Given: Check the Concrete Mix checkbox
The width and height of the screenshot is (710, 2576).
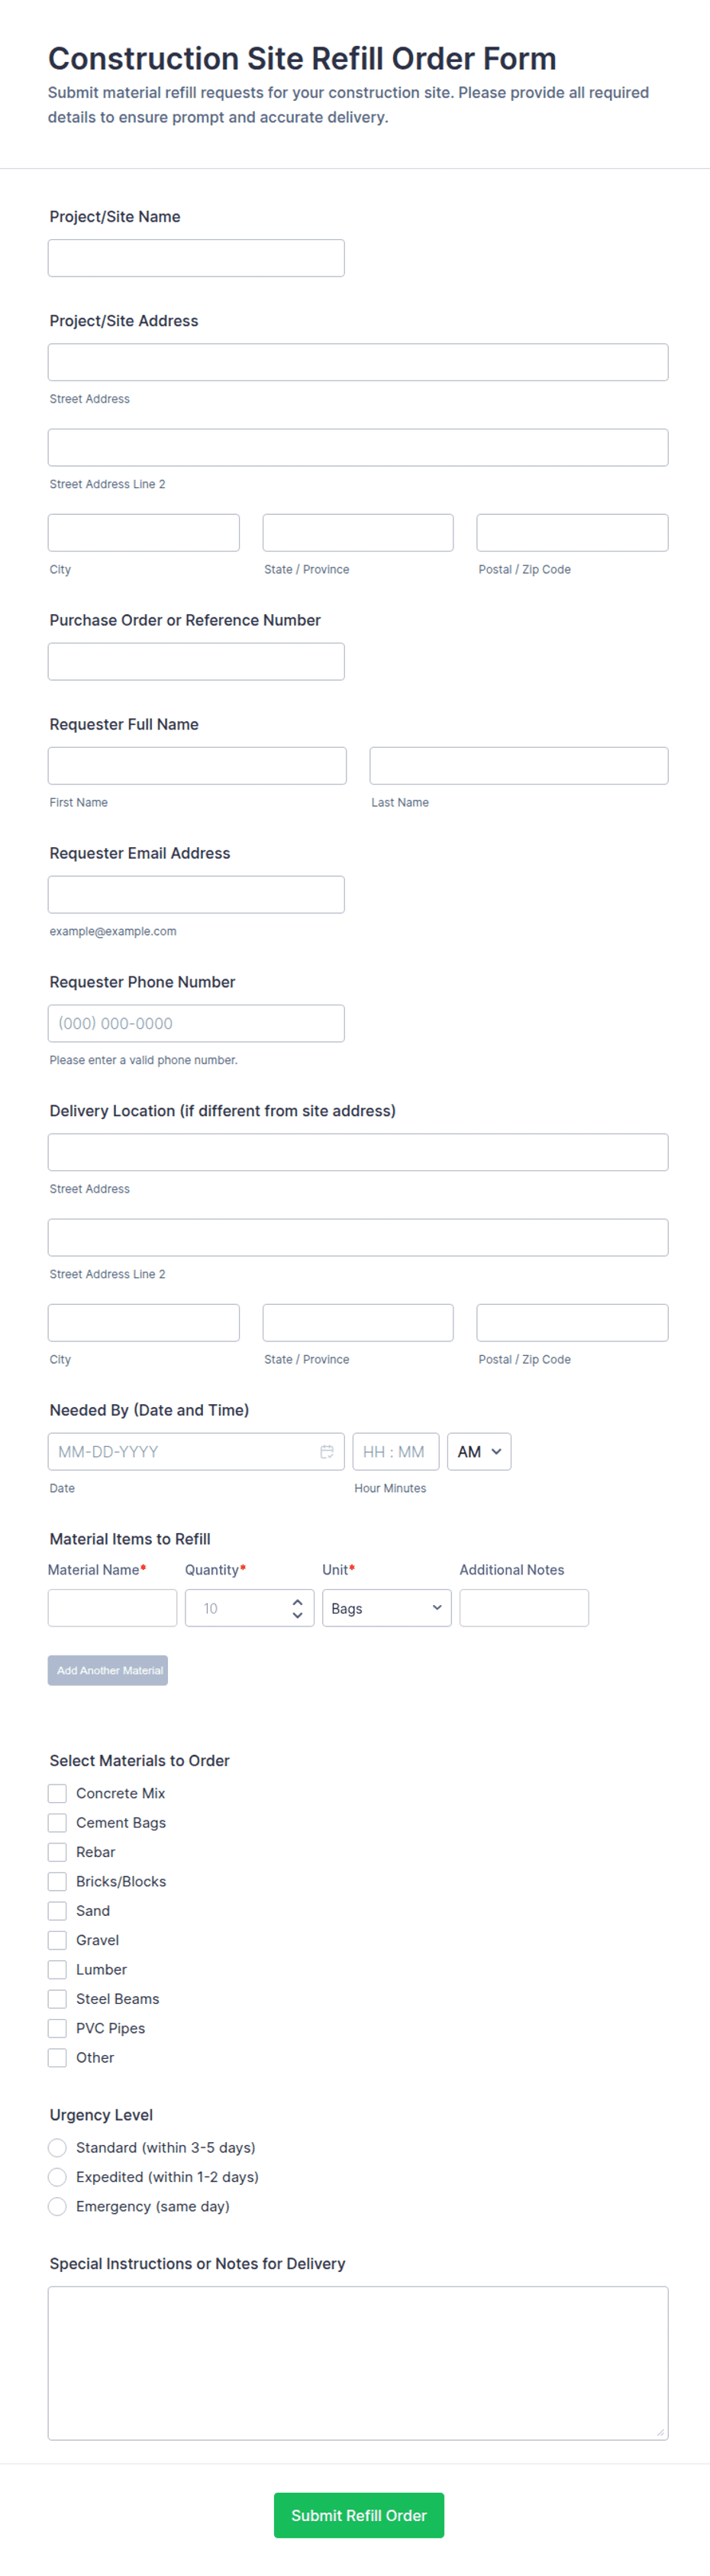Looking at the screenshot, I should pyautogui.click(x=58, y=1793).
